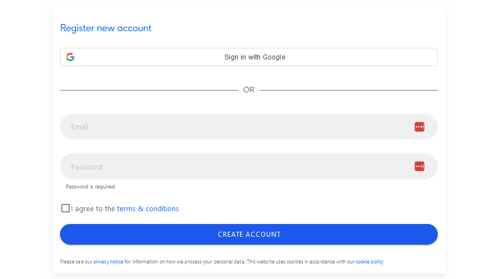The image size is (500, 279).
Task: Select the Email placeholder text
Action: 79,127
